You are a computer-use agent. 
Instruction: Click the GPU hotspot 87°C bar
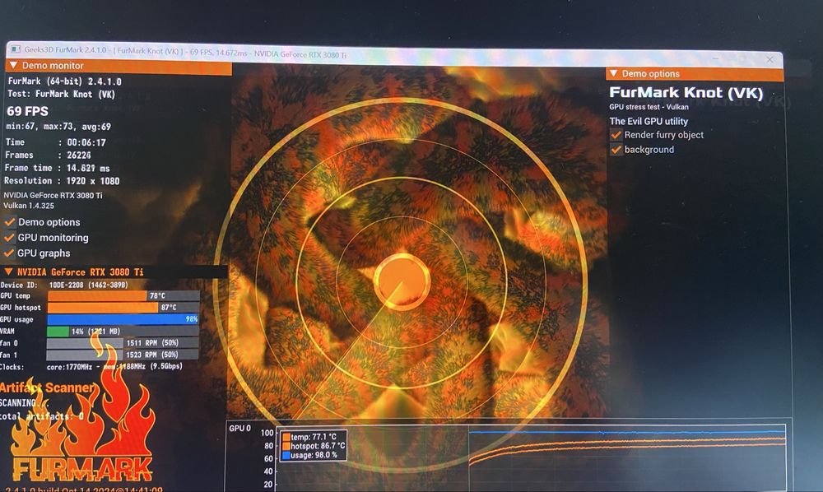(123, 308)
